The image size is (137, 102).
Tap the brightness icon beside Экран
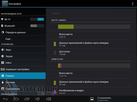click(x=3, y=56)
